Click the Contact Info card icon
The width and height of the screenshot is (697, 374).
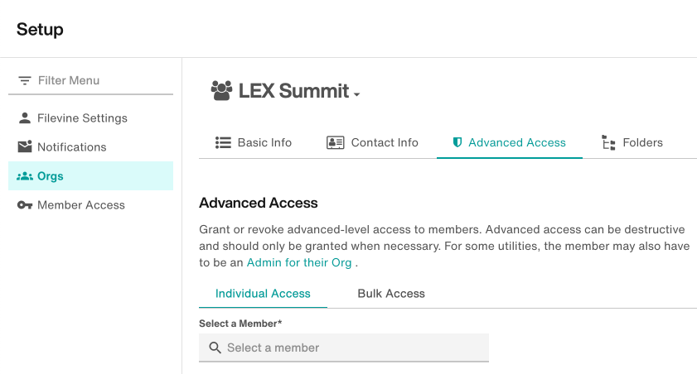pyautogui.click(x=335, y=142)
